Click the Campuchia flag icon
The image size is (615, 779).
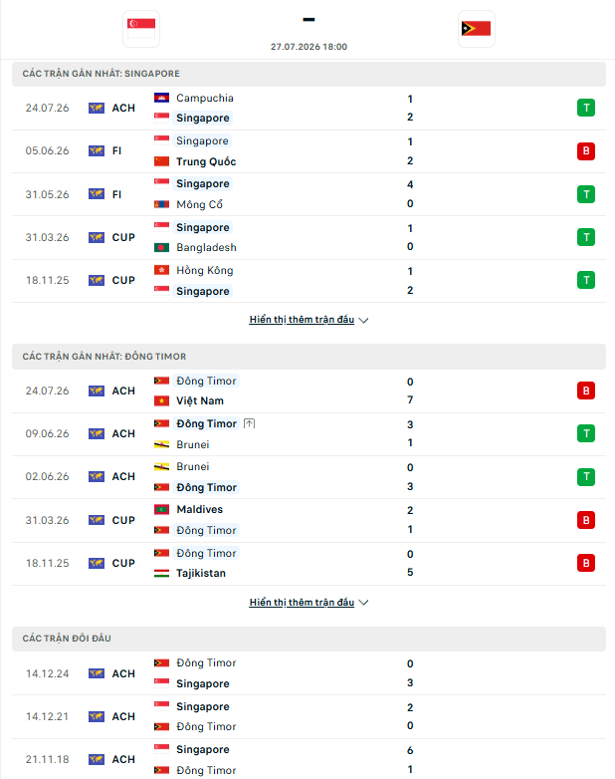[x=161, y=98]
